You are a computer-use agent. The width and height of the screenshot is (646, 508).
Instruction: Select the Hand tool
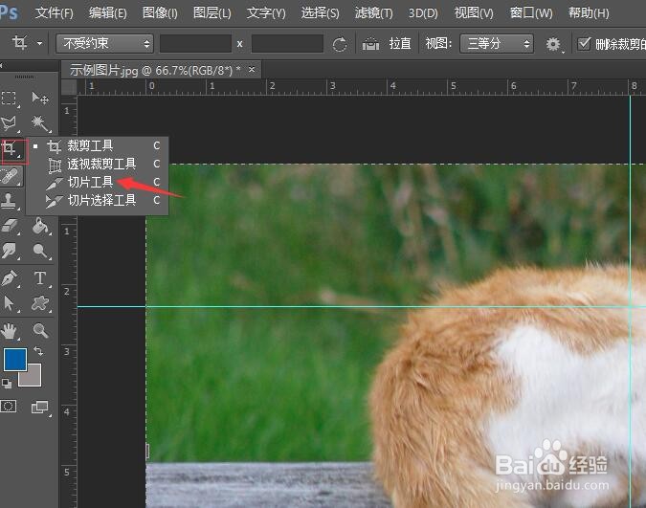(x=9, y=331)
